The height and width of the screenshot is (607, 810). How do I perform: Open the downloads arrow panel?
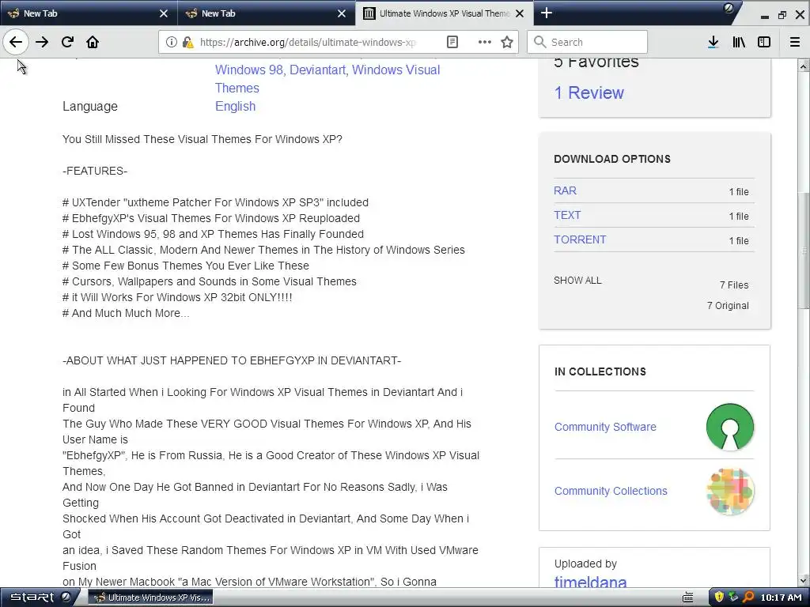(x=713, y=42)
